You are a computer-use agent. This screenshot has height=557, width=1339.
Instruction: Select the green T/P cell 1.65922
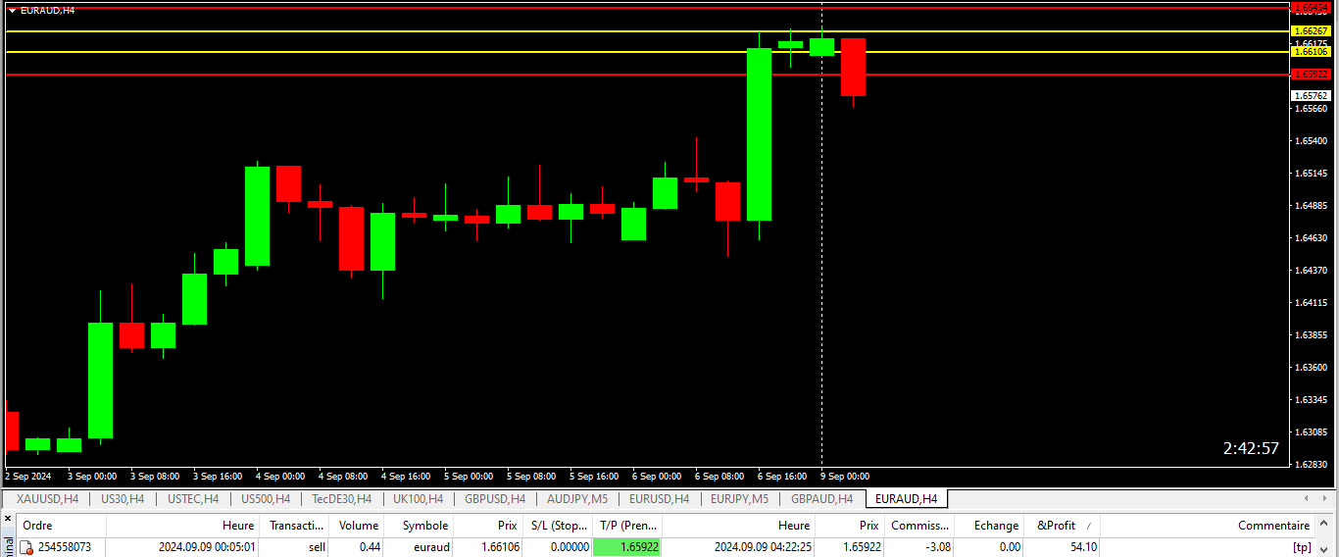pyautogui.click(x=626, y=547)
